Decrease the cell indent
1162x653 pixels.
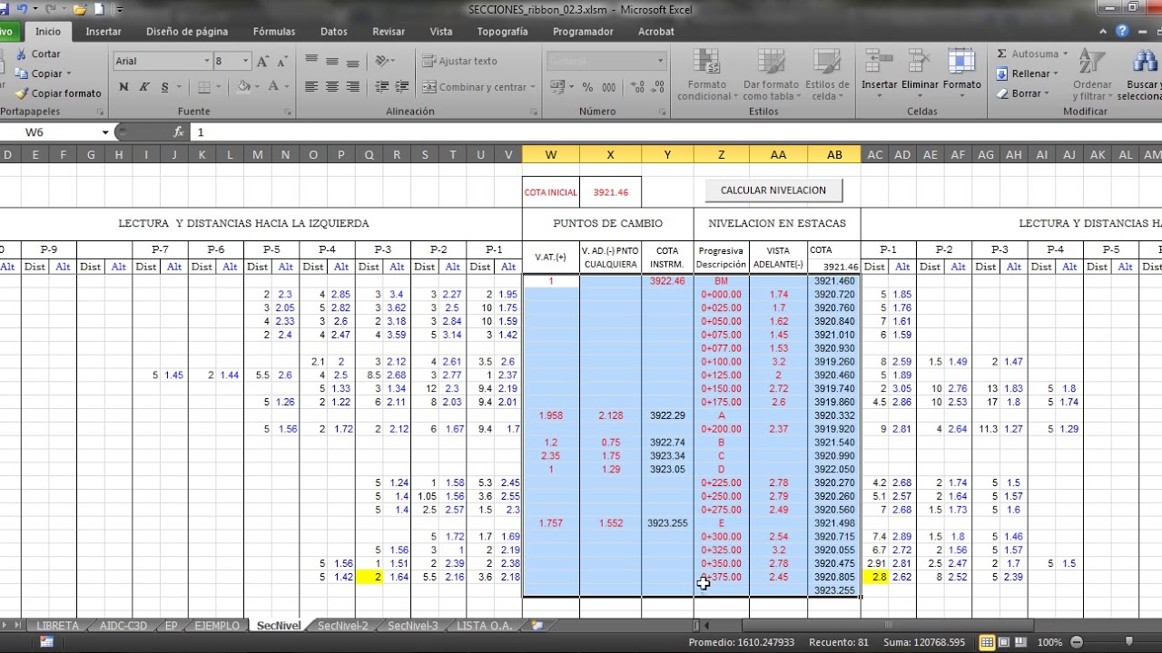point(381,87)
